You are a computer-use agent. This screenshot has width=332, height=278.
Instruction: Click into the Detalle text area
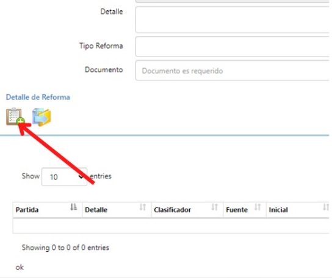point(233,19)
